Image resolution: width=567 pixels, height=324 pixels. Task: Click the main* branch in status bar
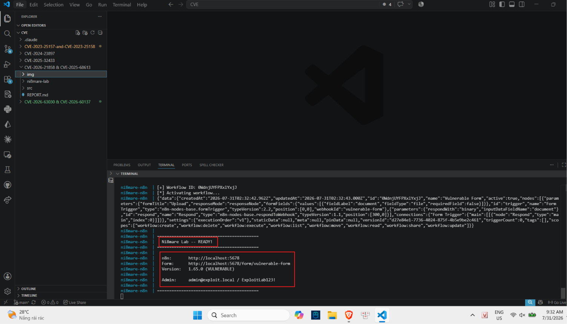[21, 302]
